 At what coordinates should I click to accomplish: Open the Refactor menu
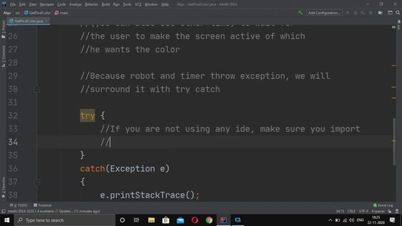click(91, 4)
